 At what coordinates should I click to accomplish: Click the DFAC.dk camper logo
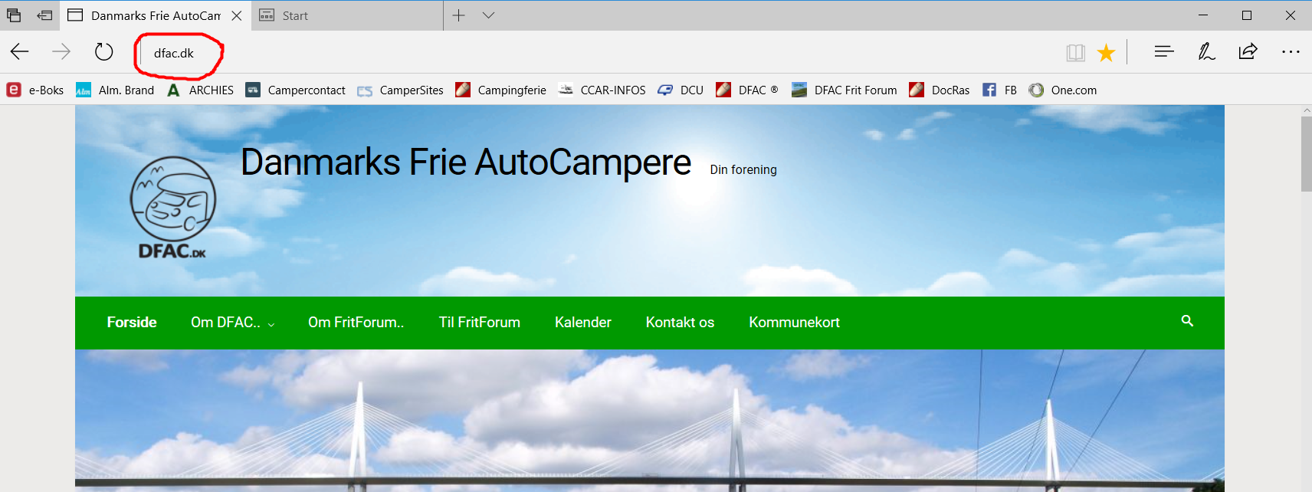coord(173,208)
